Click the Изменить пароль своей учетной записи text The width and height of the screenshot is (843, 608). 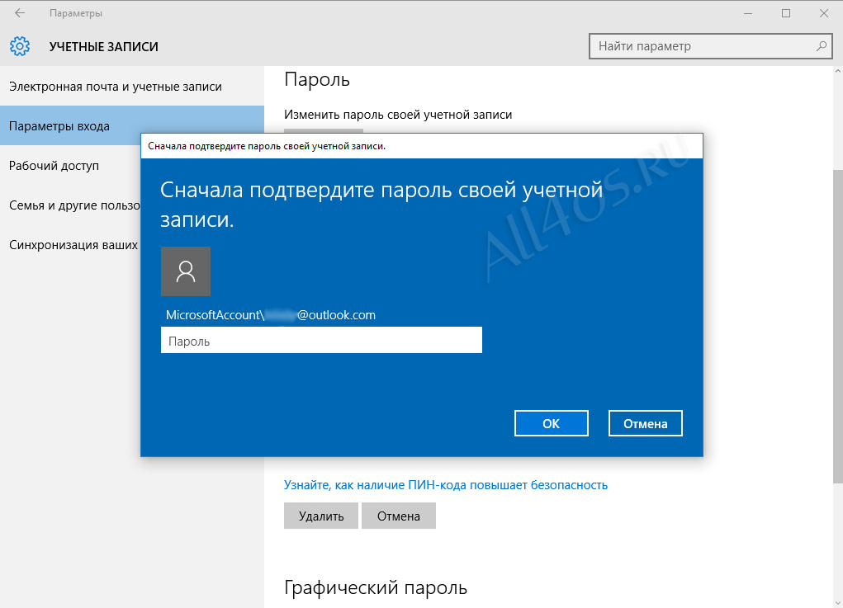tap(398, 115)
